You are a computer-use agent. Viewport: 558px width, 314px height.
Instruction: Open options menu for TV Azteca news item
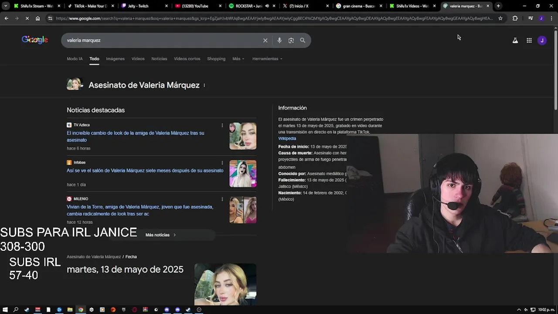(222, 125)
